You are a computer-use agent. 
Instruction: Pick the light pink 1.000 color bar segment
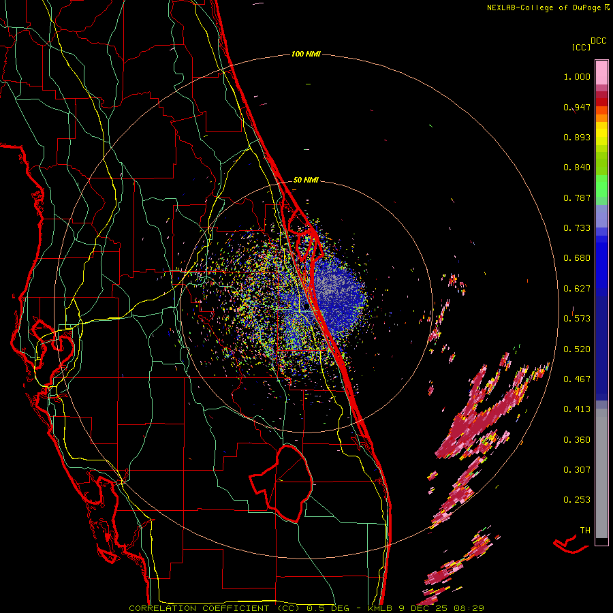[601, 73]
